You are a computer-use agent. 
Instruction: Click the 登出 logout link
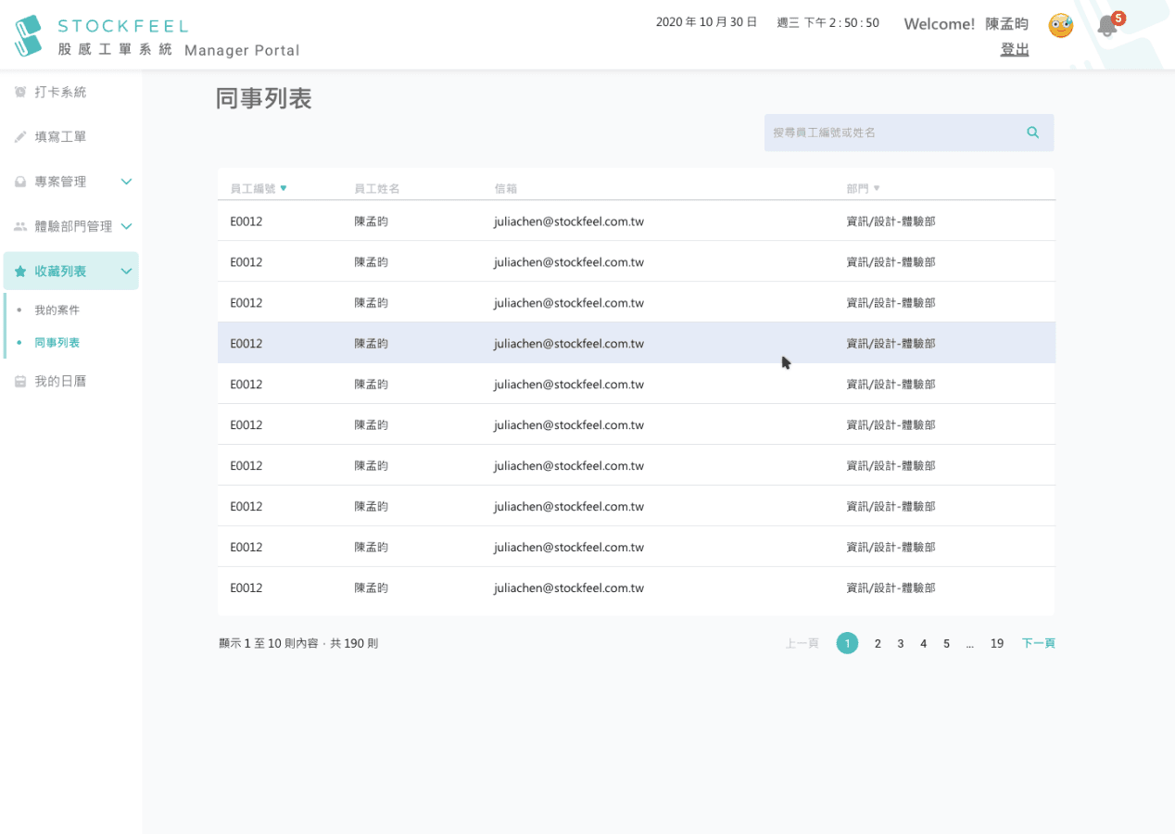tap(1015, 49)
